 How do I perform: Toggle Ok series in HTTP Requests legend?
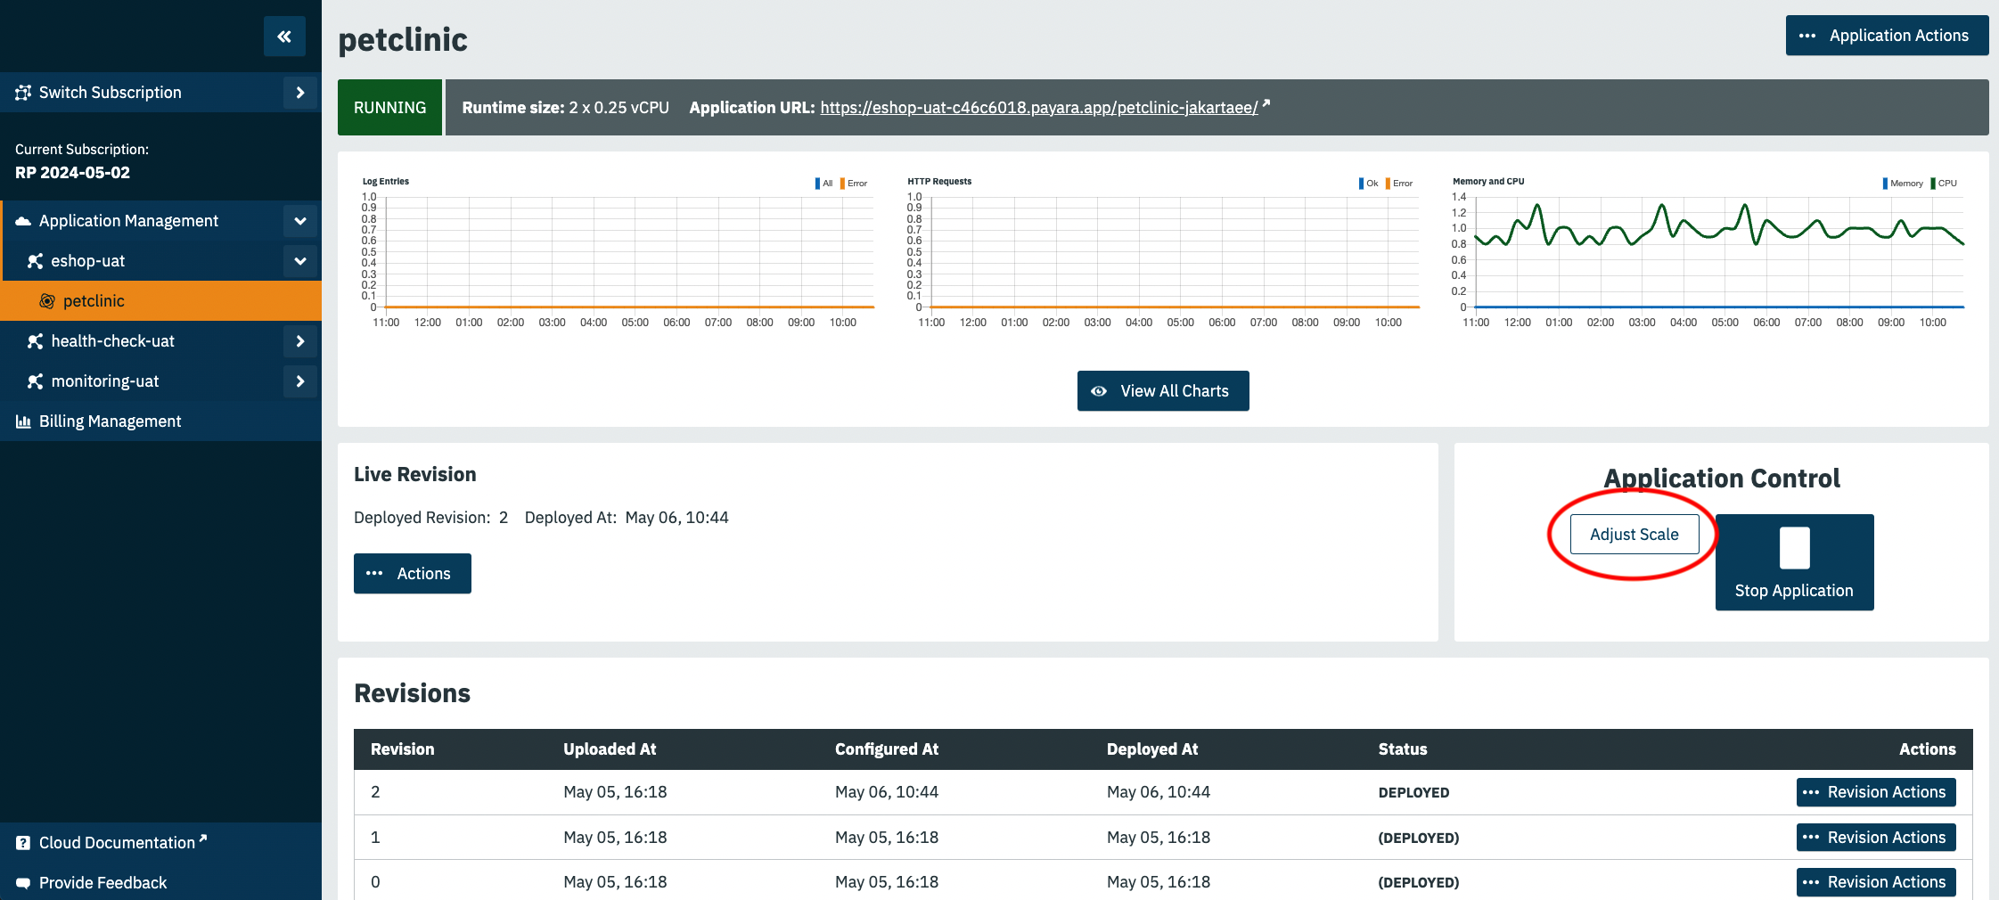tap(1369, 184)
